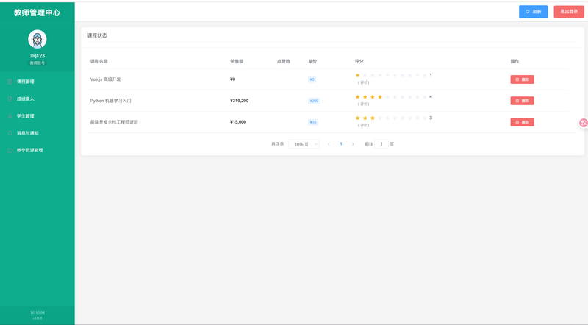The height and width of the screenshot is (325, 588).
Task: Delete the Python 机器学习入门 course
Action: pos(522,101)
